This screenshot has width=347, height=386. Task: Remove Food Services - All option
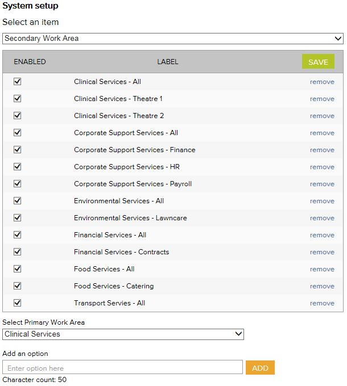click(x=322, y=269)
